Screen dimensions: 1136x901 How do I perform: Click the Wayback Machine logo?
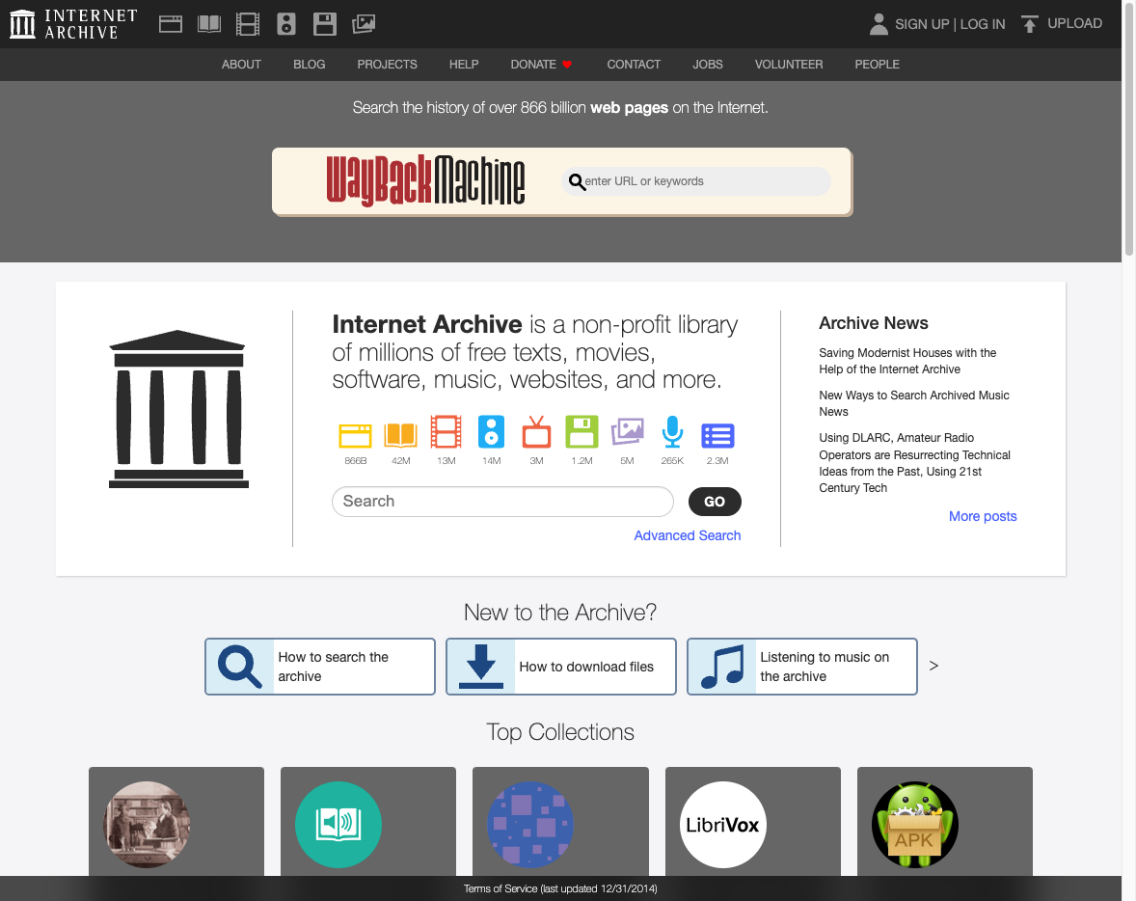click(425, 180)
